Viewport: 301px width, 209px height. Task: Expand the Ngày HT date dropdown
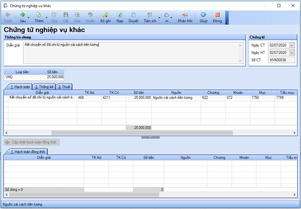click(292, 53)
